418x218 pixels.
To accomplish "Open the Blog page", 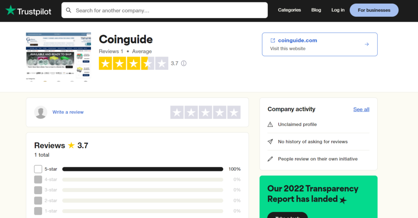I will 316,10.
